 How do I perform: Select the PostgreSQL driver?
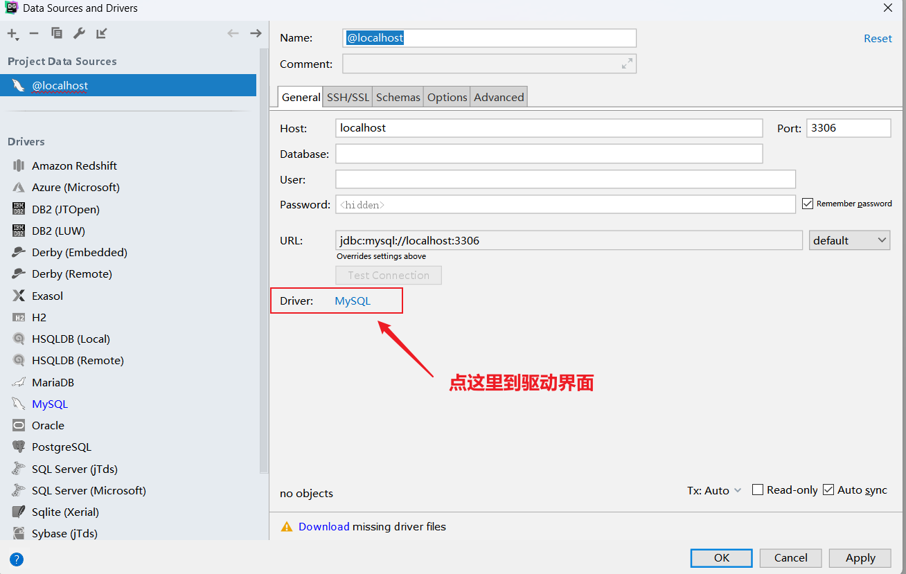tap(61, 447)
